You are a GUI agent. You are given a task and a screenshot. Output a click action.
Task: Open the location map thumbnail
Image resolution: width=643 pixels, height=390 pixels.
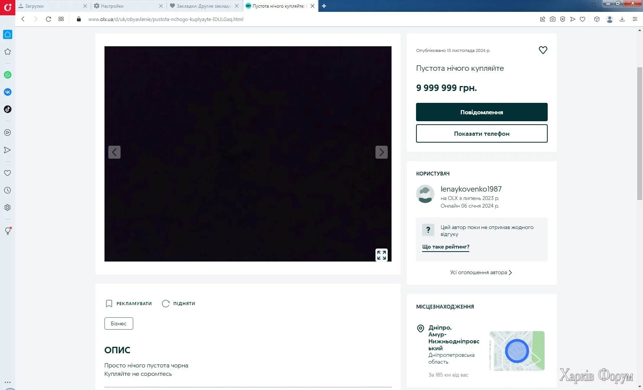click(517, 351)
